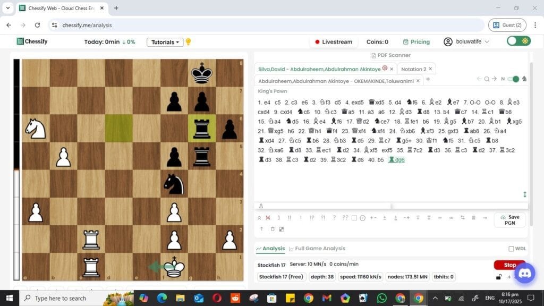The image size is (544, 306).
Task: Click the padlock icon beside Stop button
Action: (x=499, y=277)
